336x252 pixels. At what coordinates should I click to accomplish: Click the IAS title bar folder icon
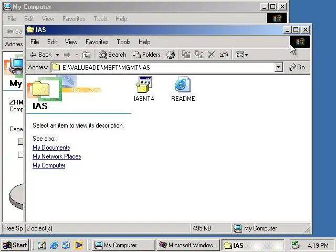pos(30,29)
